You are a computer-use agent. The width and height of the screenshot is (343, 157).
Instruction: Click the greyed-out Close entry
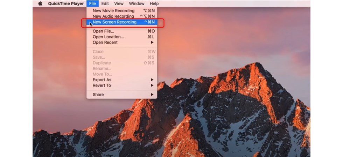tap(122, 52)
